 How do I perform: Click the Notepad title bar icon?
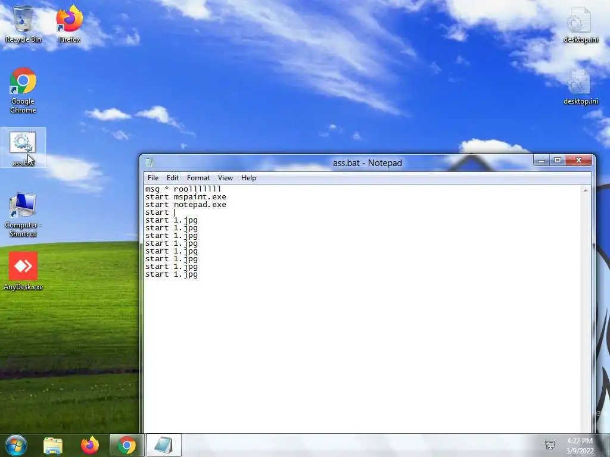pyautogui.click(x=149, y=162)
